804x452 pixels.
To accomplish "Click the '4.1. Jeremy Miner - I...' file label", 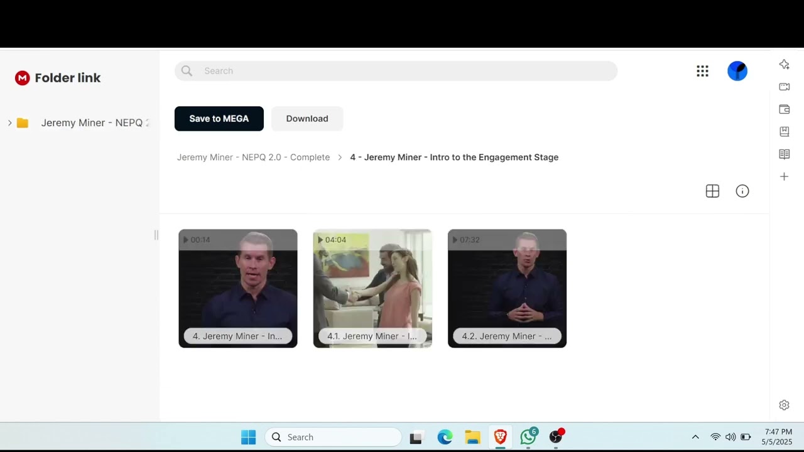I will (372, 336).
